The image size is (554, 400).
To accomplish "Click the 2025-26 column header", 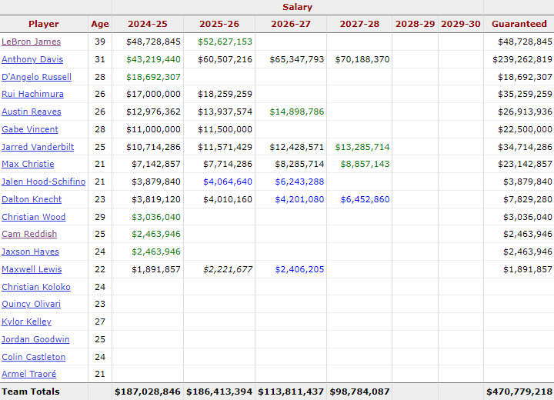I will 219,24.
